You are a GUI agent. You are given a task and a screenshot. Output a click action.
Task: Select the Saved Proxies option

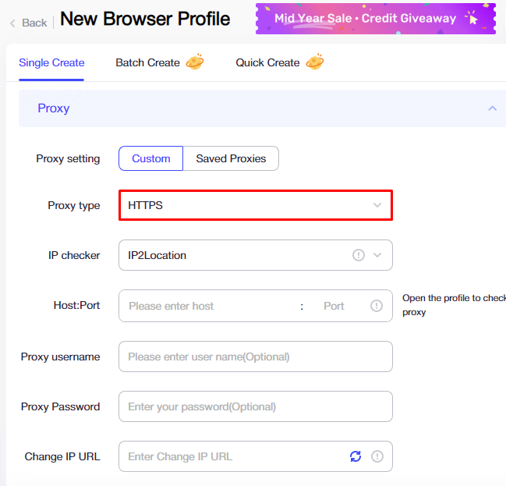pyautogui.click(x=231, y=158)
